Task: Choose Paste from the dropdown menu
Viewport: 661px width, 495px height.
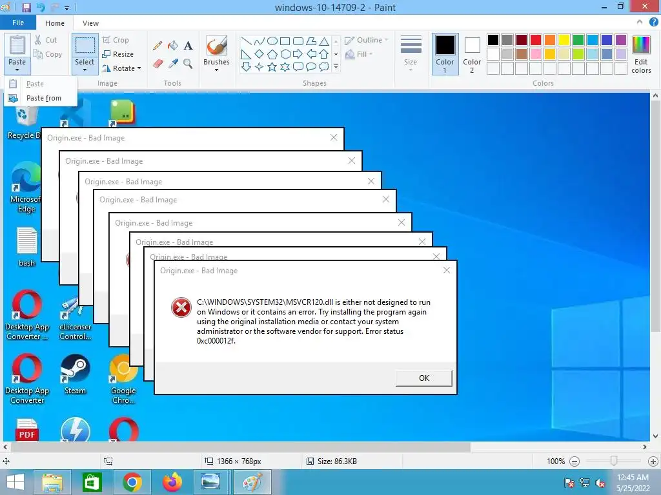Action: [x=41, y=84]
